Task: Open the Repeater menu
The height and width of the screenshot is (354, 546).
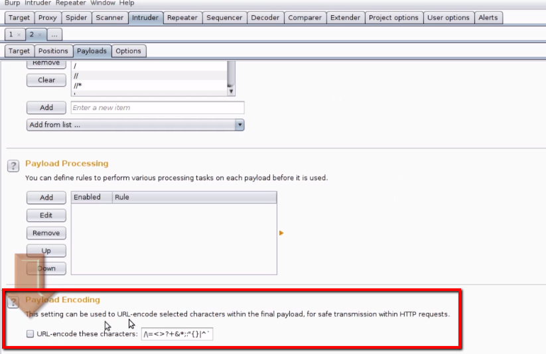Action: [71, 3]
